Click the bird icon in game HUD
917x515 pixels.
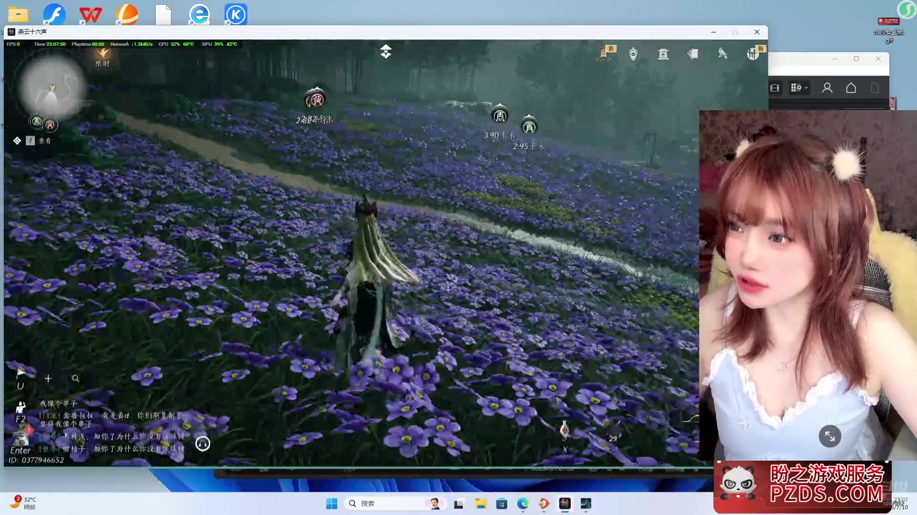(723, 54)
